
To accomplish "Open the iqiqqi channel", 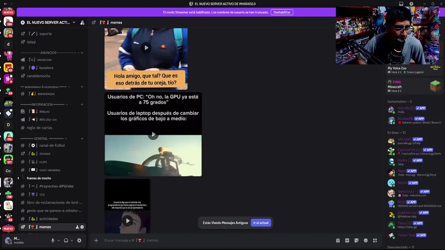I will tap(52, 42).
